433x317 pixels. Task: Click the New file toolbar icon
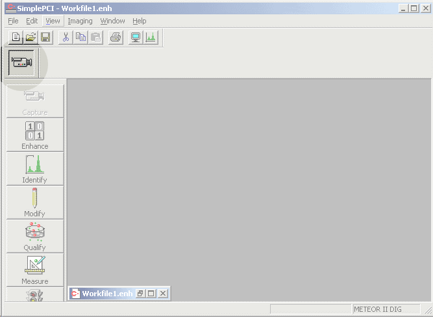17,38
